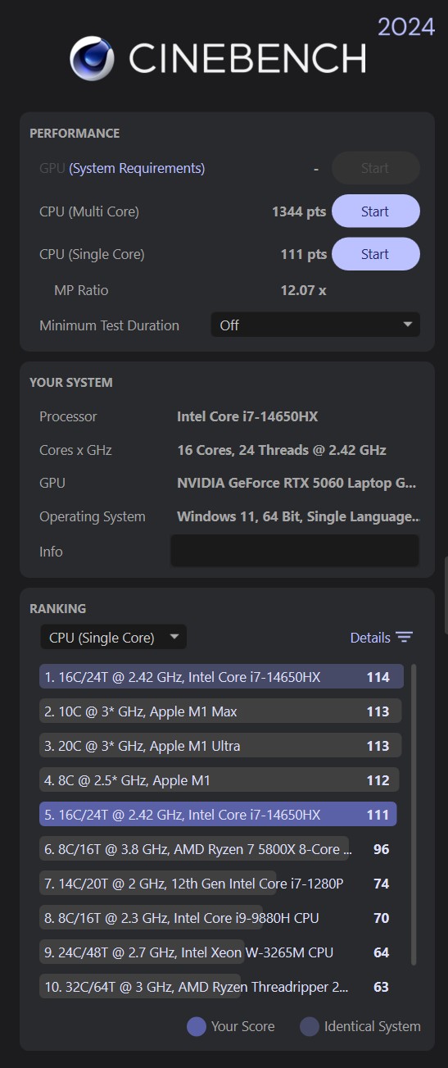
Task: Click the 2024 version label
Action: click(406, 27)
